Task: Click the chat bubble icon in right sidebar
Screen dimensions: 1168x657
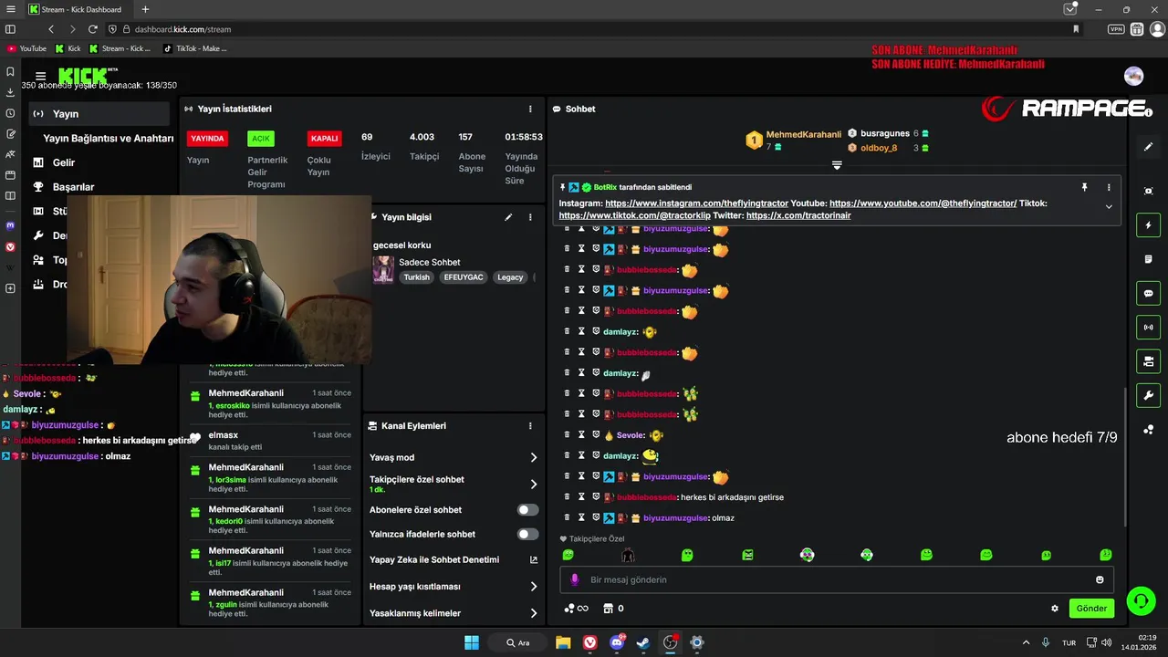Action: pyautogui.click(x=1148, y=294)
